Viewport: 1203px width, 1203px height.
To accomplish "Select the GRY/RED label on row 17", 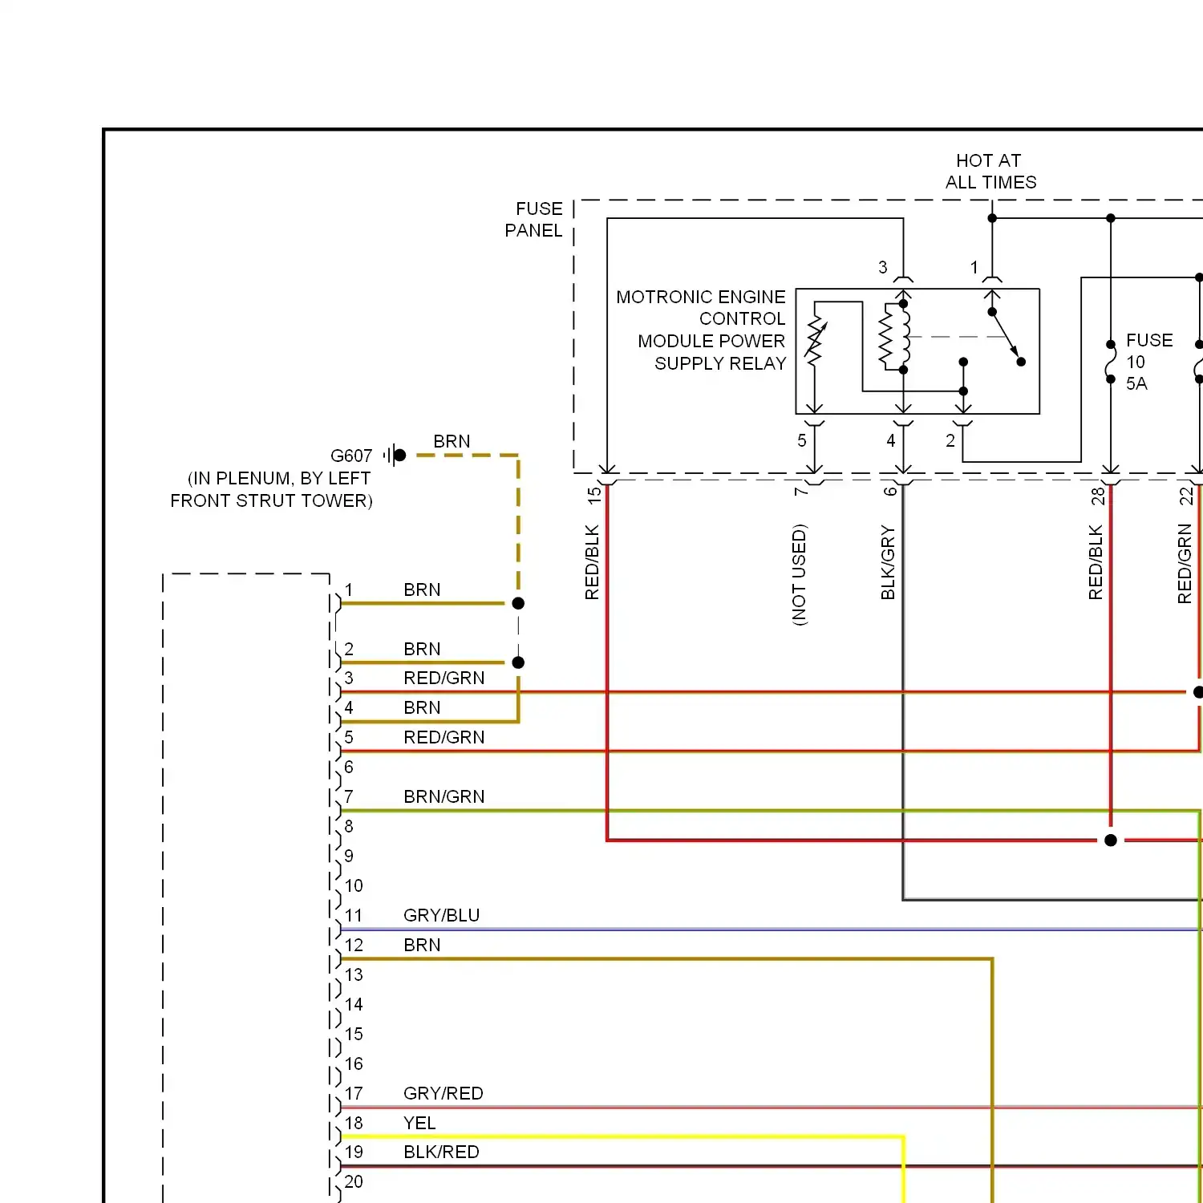I will click(x=444, y=1093).
